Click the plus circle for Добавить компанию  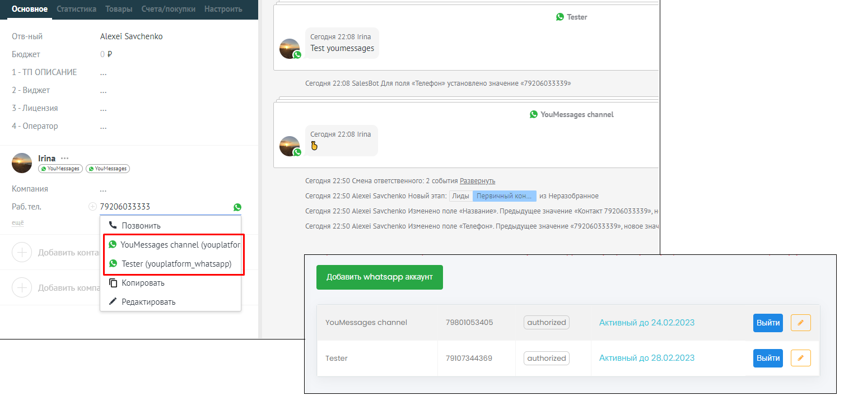point(22,288)
